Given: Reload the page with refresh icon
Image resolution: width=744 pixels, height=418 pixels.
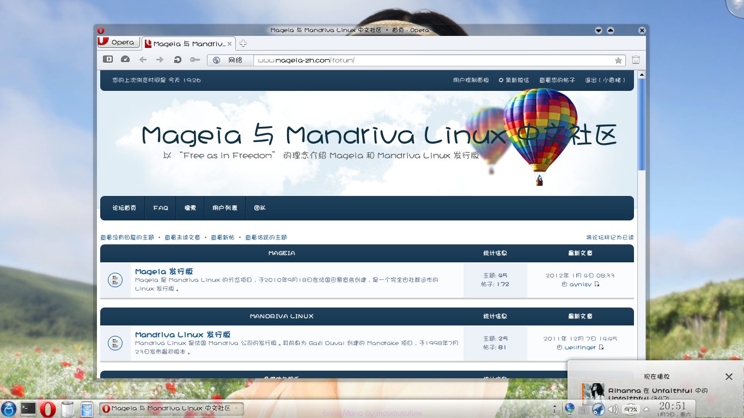Looking at the screenshot, I should click(x=177, y=60).
